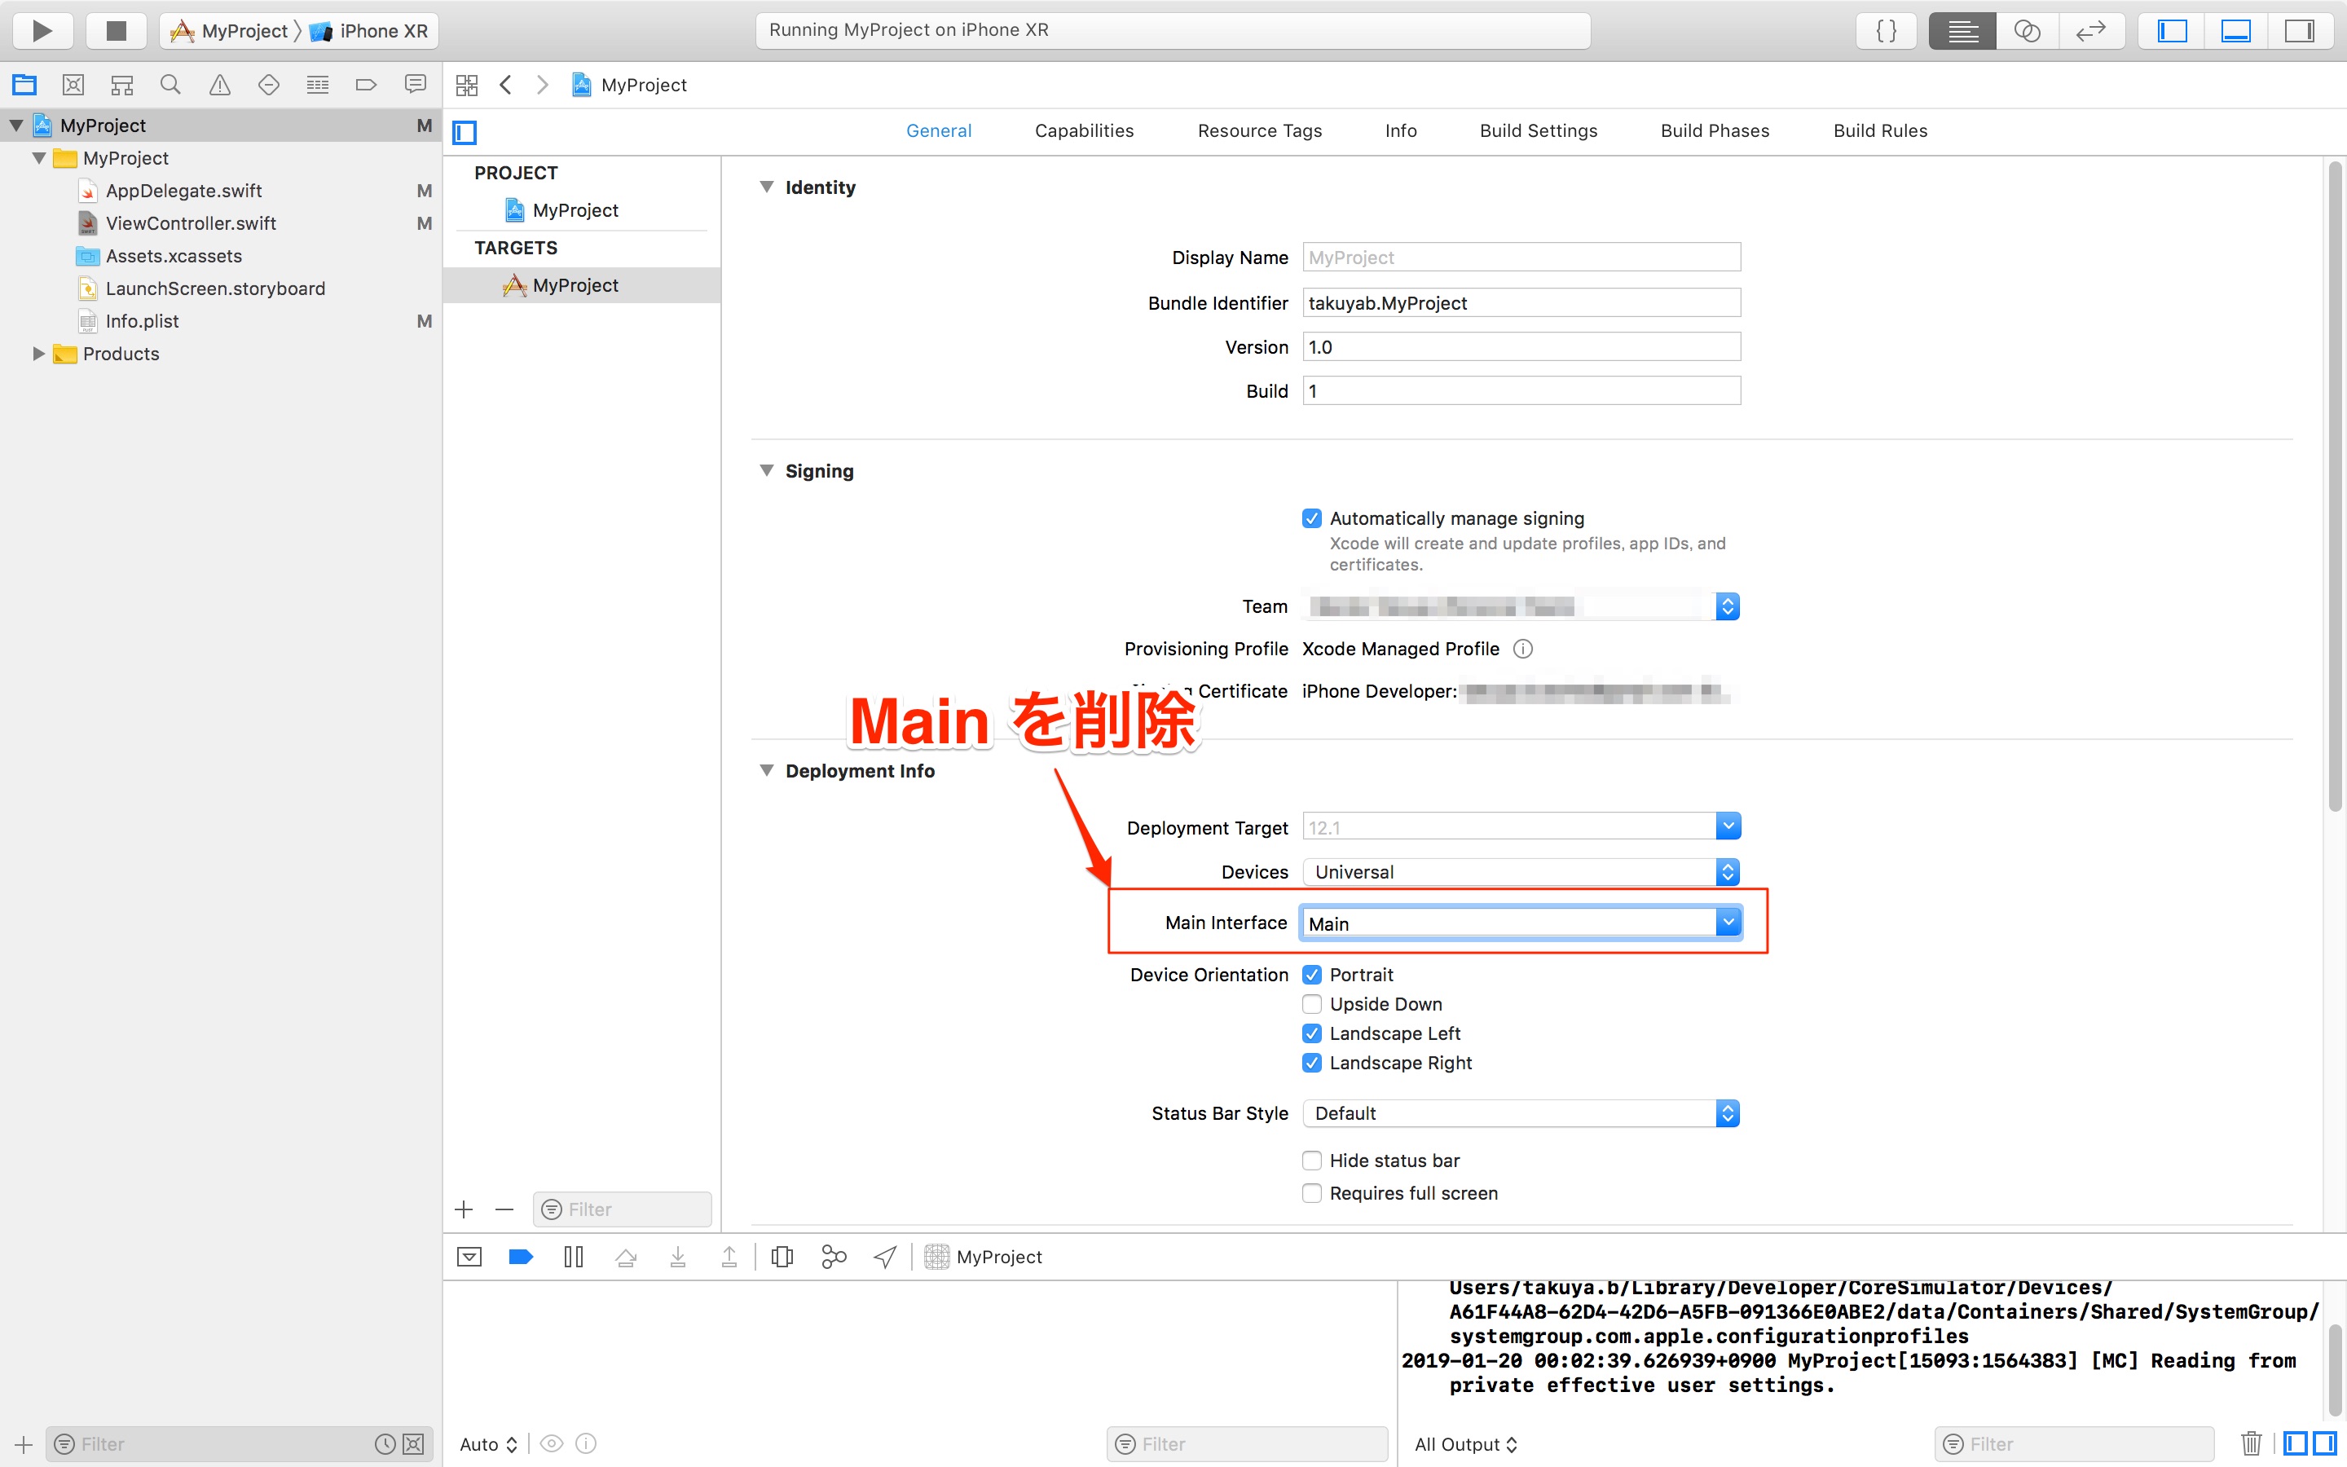2347x1467 pixels.
Task: Click the Stop button
Action: click(x=116, y=31)
